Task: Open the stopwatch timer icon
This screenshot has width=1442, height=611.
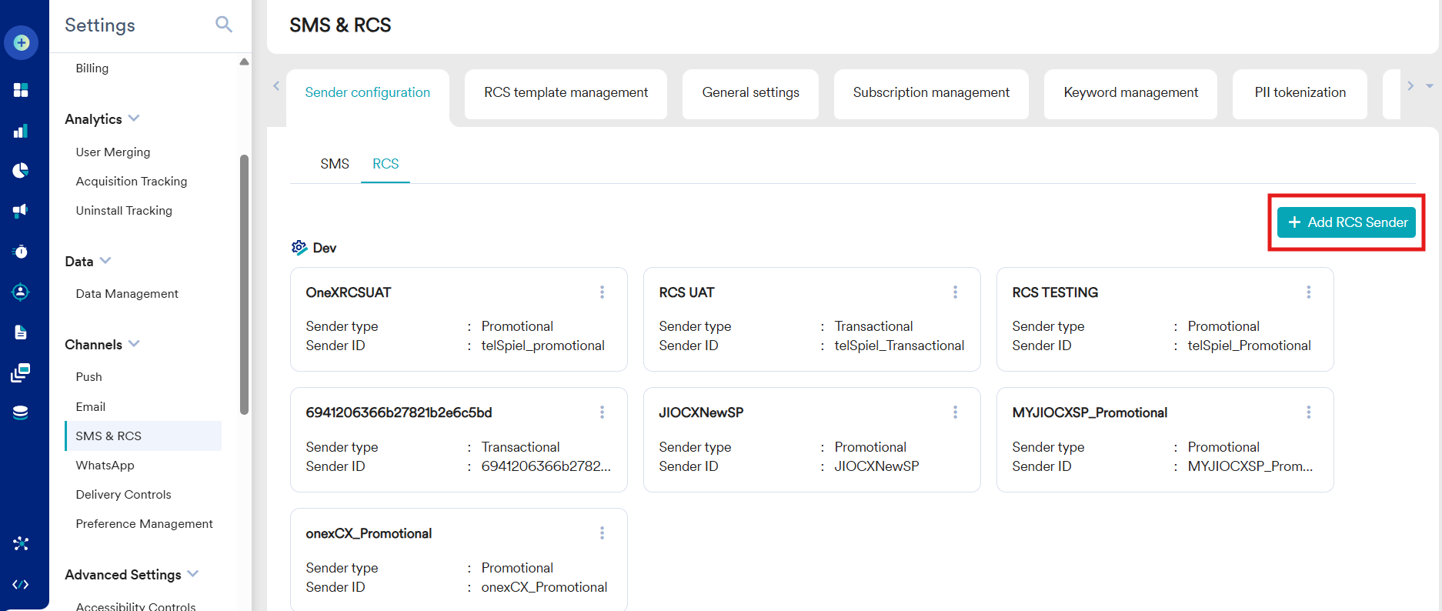Action: (x=21, y=252)
